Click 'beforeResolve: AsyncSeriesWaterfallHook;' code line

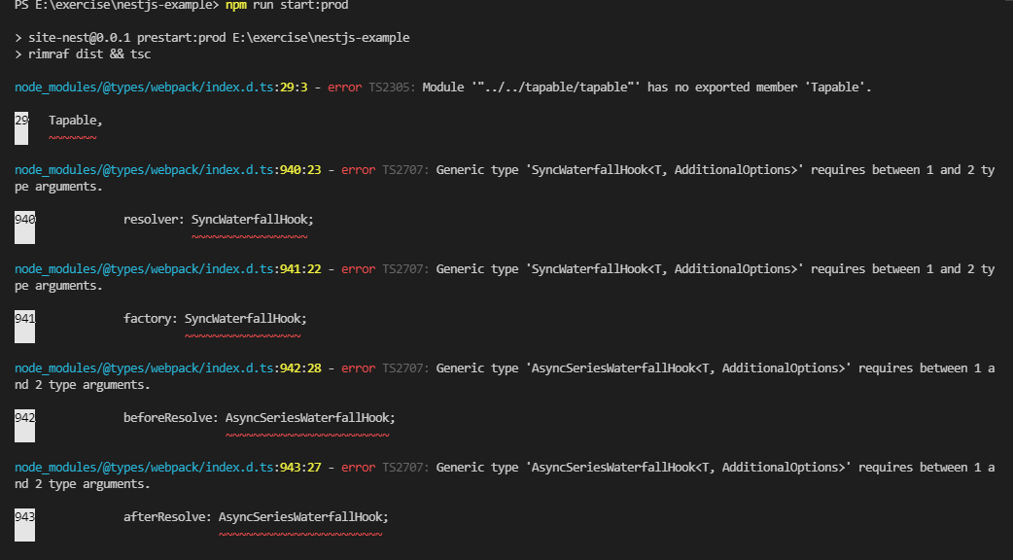point(259,418)
